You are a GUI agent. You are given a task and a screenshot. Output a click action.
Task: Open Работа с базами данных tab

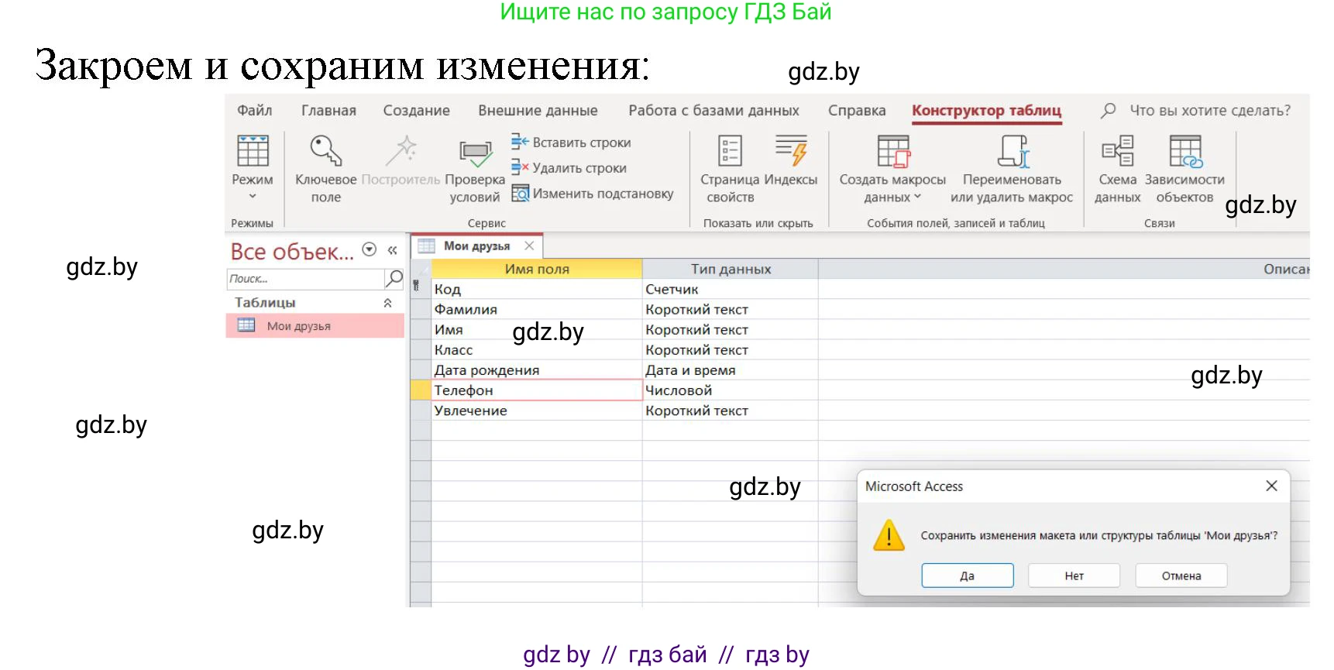tap(713, 110)
